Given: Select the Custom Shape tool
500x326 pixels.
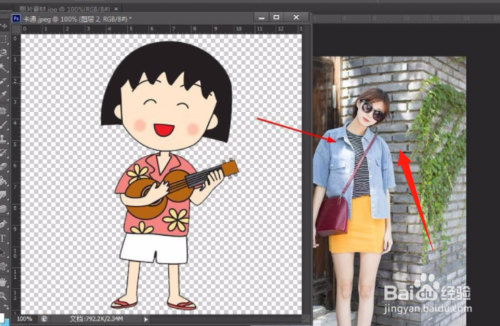Looking at the screenshot, I should coord(3,267).
